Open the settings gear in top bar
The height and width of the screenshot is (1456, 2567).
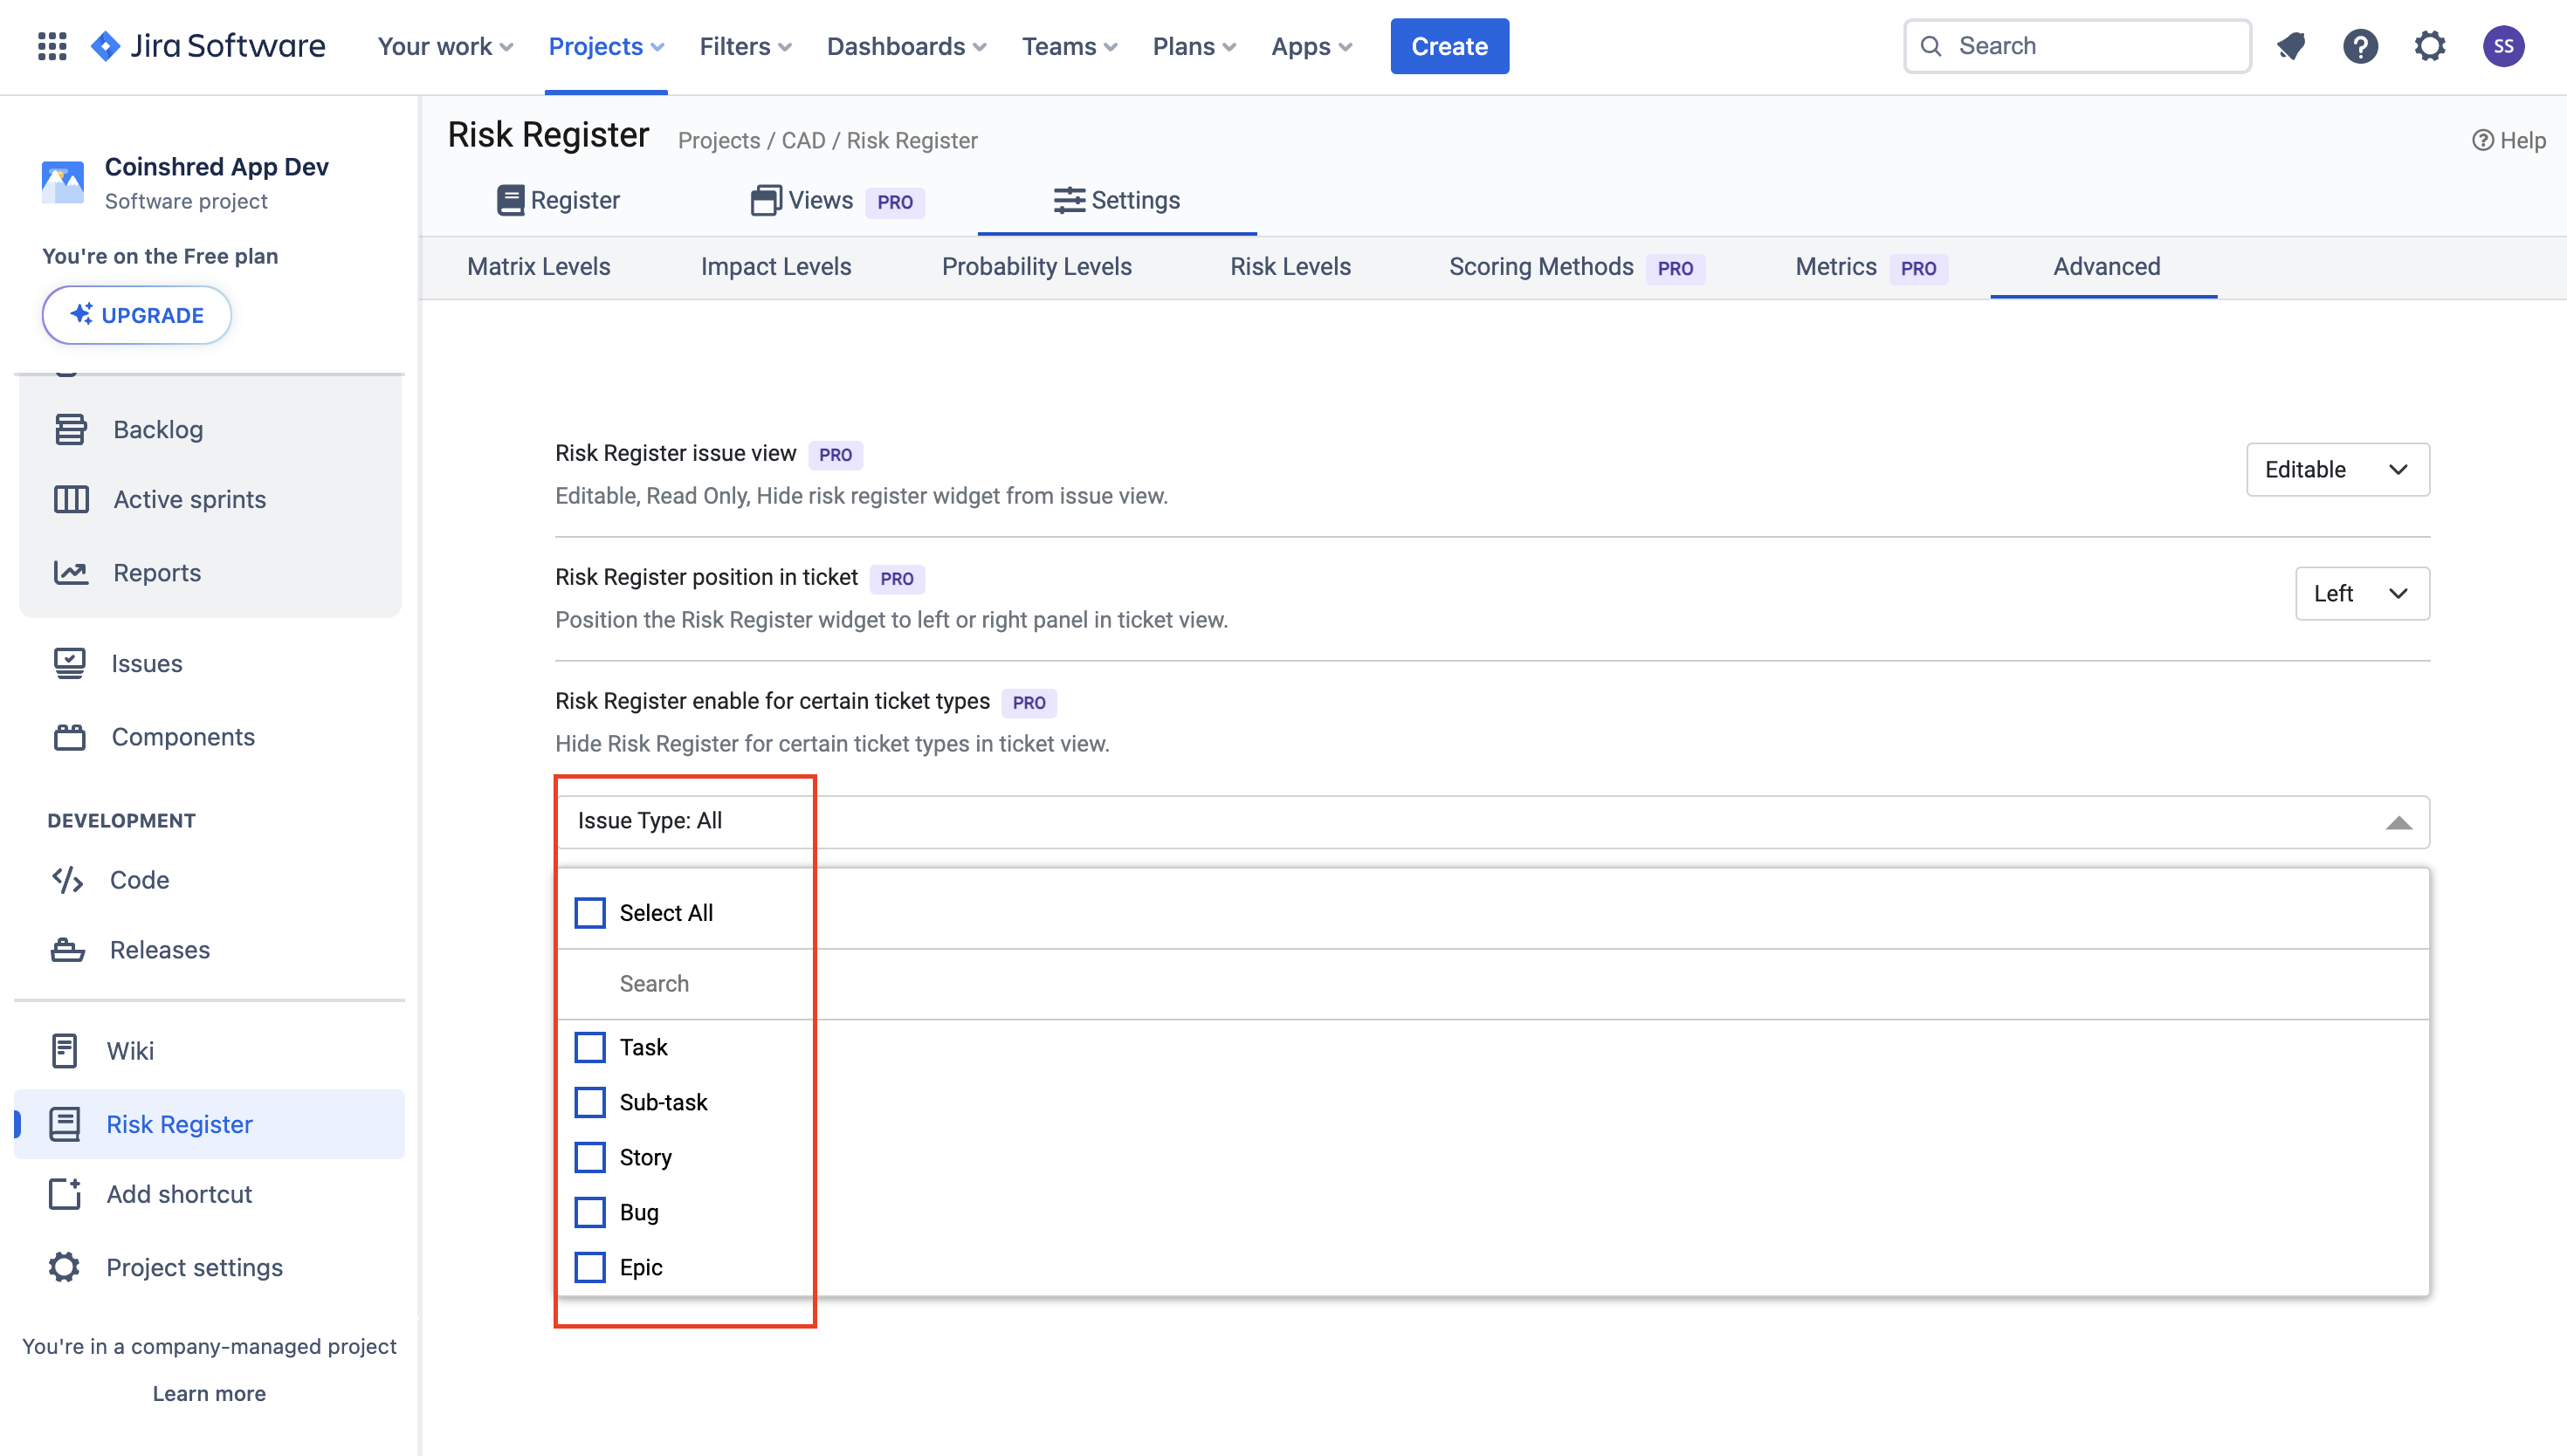2429,46
